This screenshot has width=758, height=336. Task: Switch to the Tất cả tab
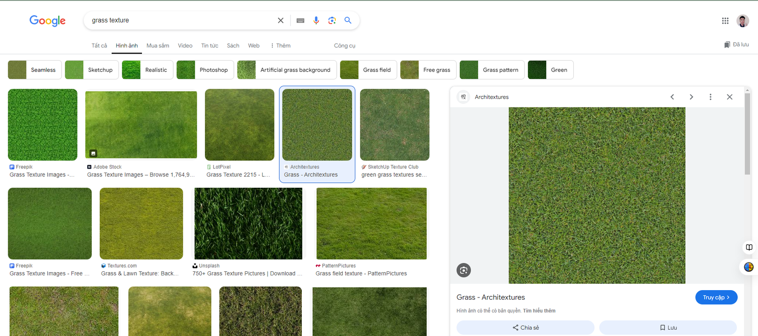99,45
